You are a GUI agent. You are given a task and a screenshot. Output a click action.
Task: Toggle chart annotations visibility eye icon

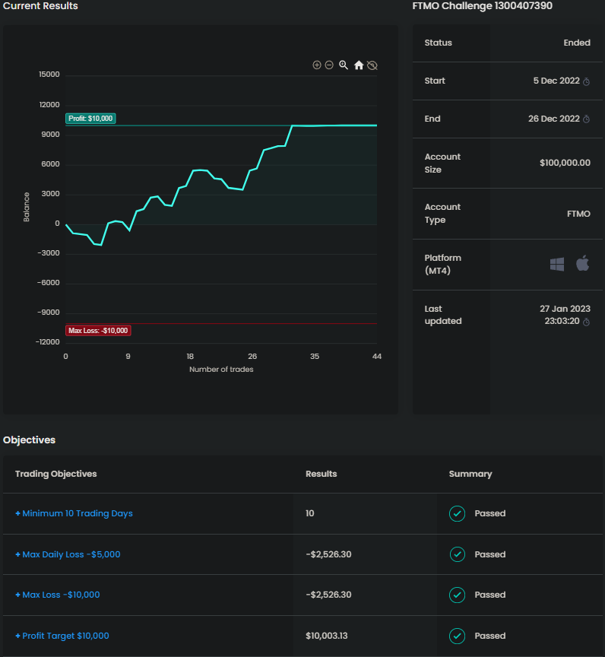[x=372, y=65]
